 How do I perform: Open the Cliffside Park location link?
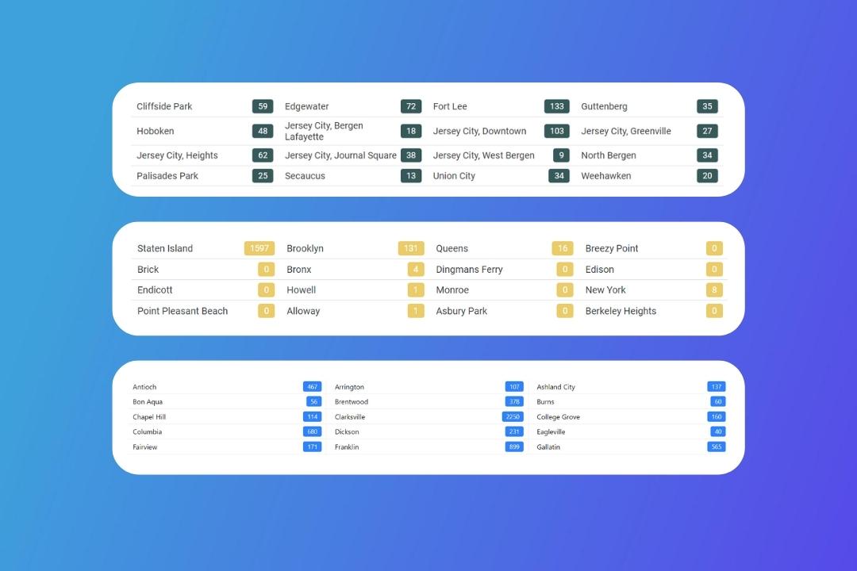click(x=164, y=106)
